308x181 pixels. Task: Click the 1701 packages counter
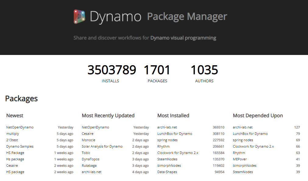click(157, 70)
